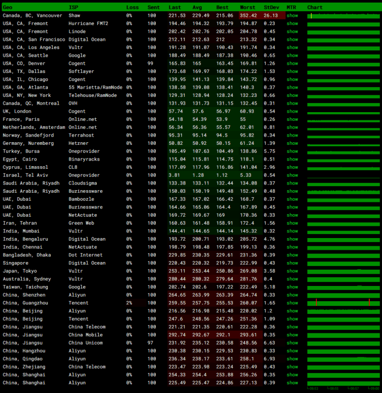Show MTR for UK London Cogent

[x=292, y=112]
